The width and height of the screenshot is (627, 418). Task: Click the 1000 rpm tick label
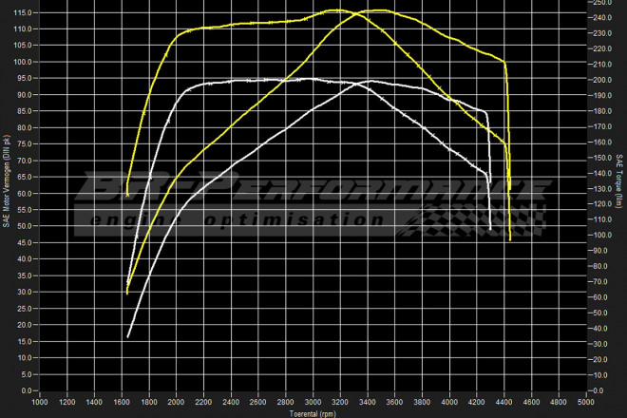coord(40,401)
